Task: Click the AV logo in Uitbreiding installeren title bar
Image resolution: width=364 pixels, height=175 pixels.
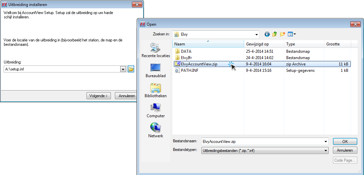Action: pos(4,5)
